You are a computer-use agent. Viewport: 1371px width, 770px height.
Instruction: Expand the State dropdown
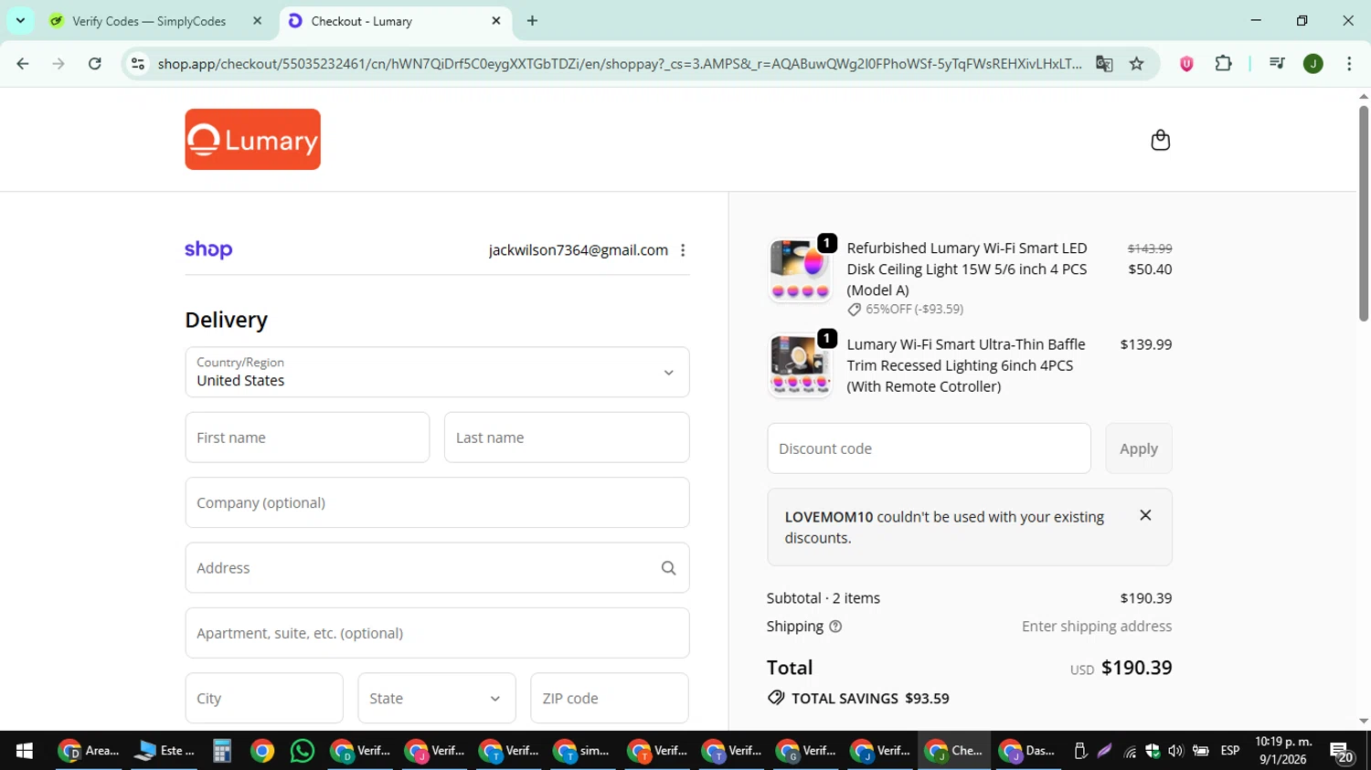click(x=437, y=698)
